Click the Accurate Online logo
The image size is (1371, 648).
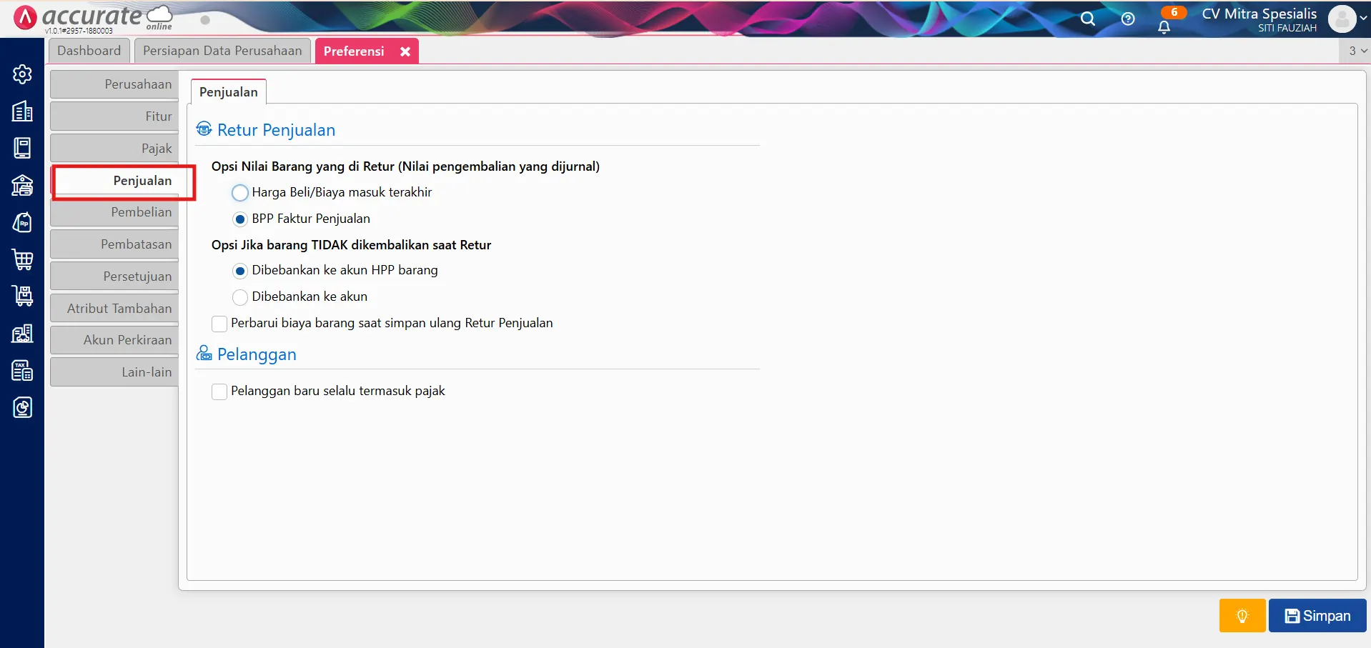click(94, 18)
